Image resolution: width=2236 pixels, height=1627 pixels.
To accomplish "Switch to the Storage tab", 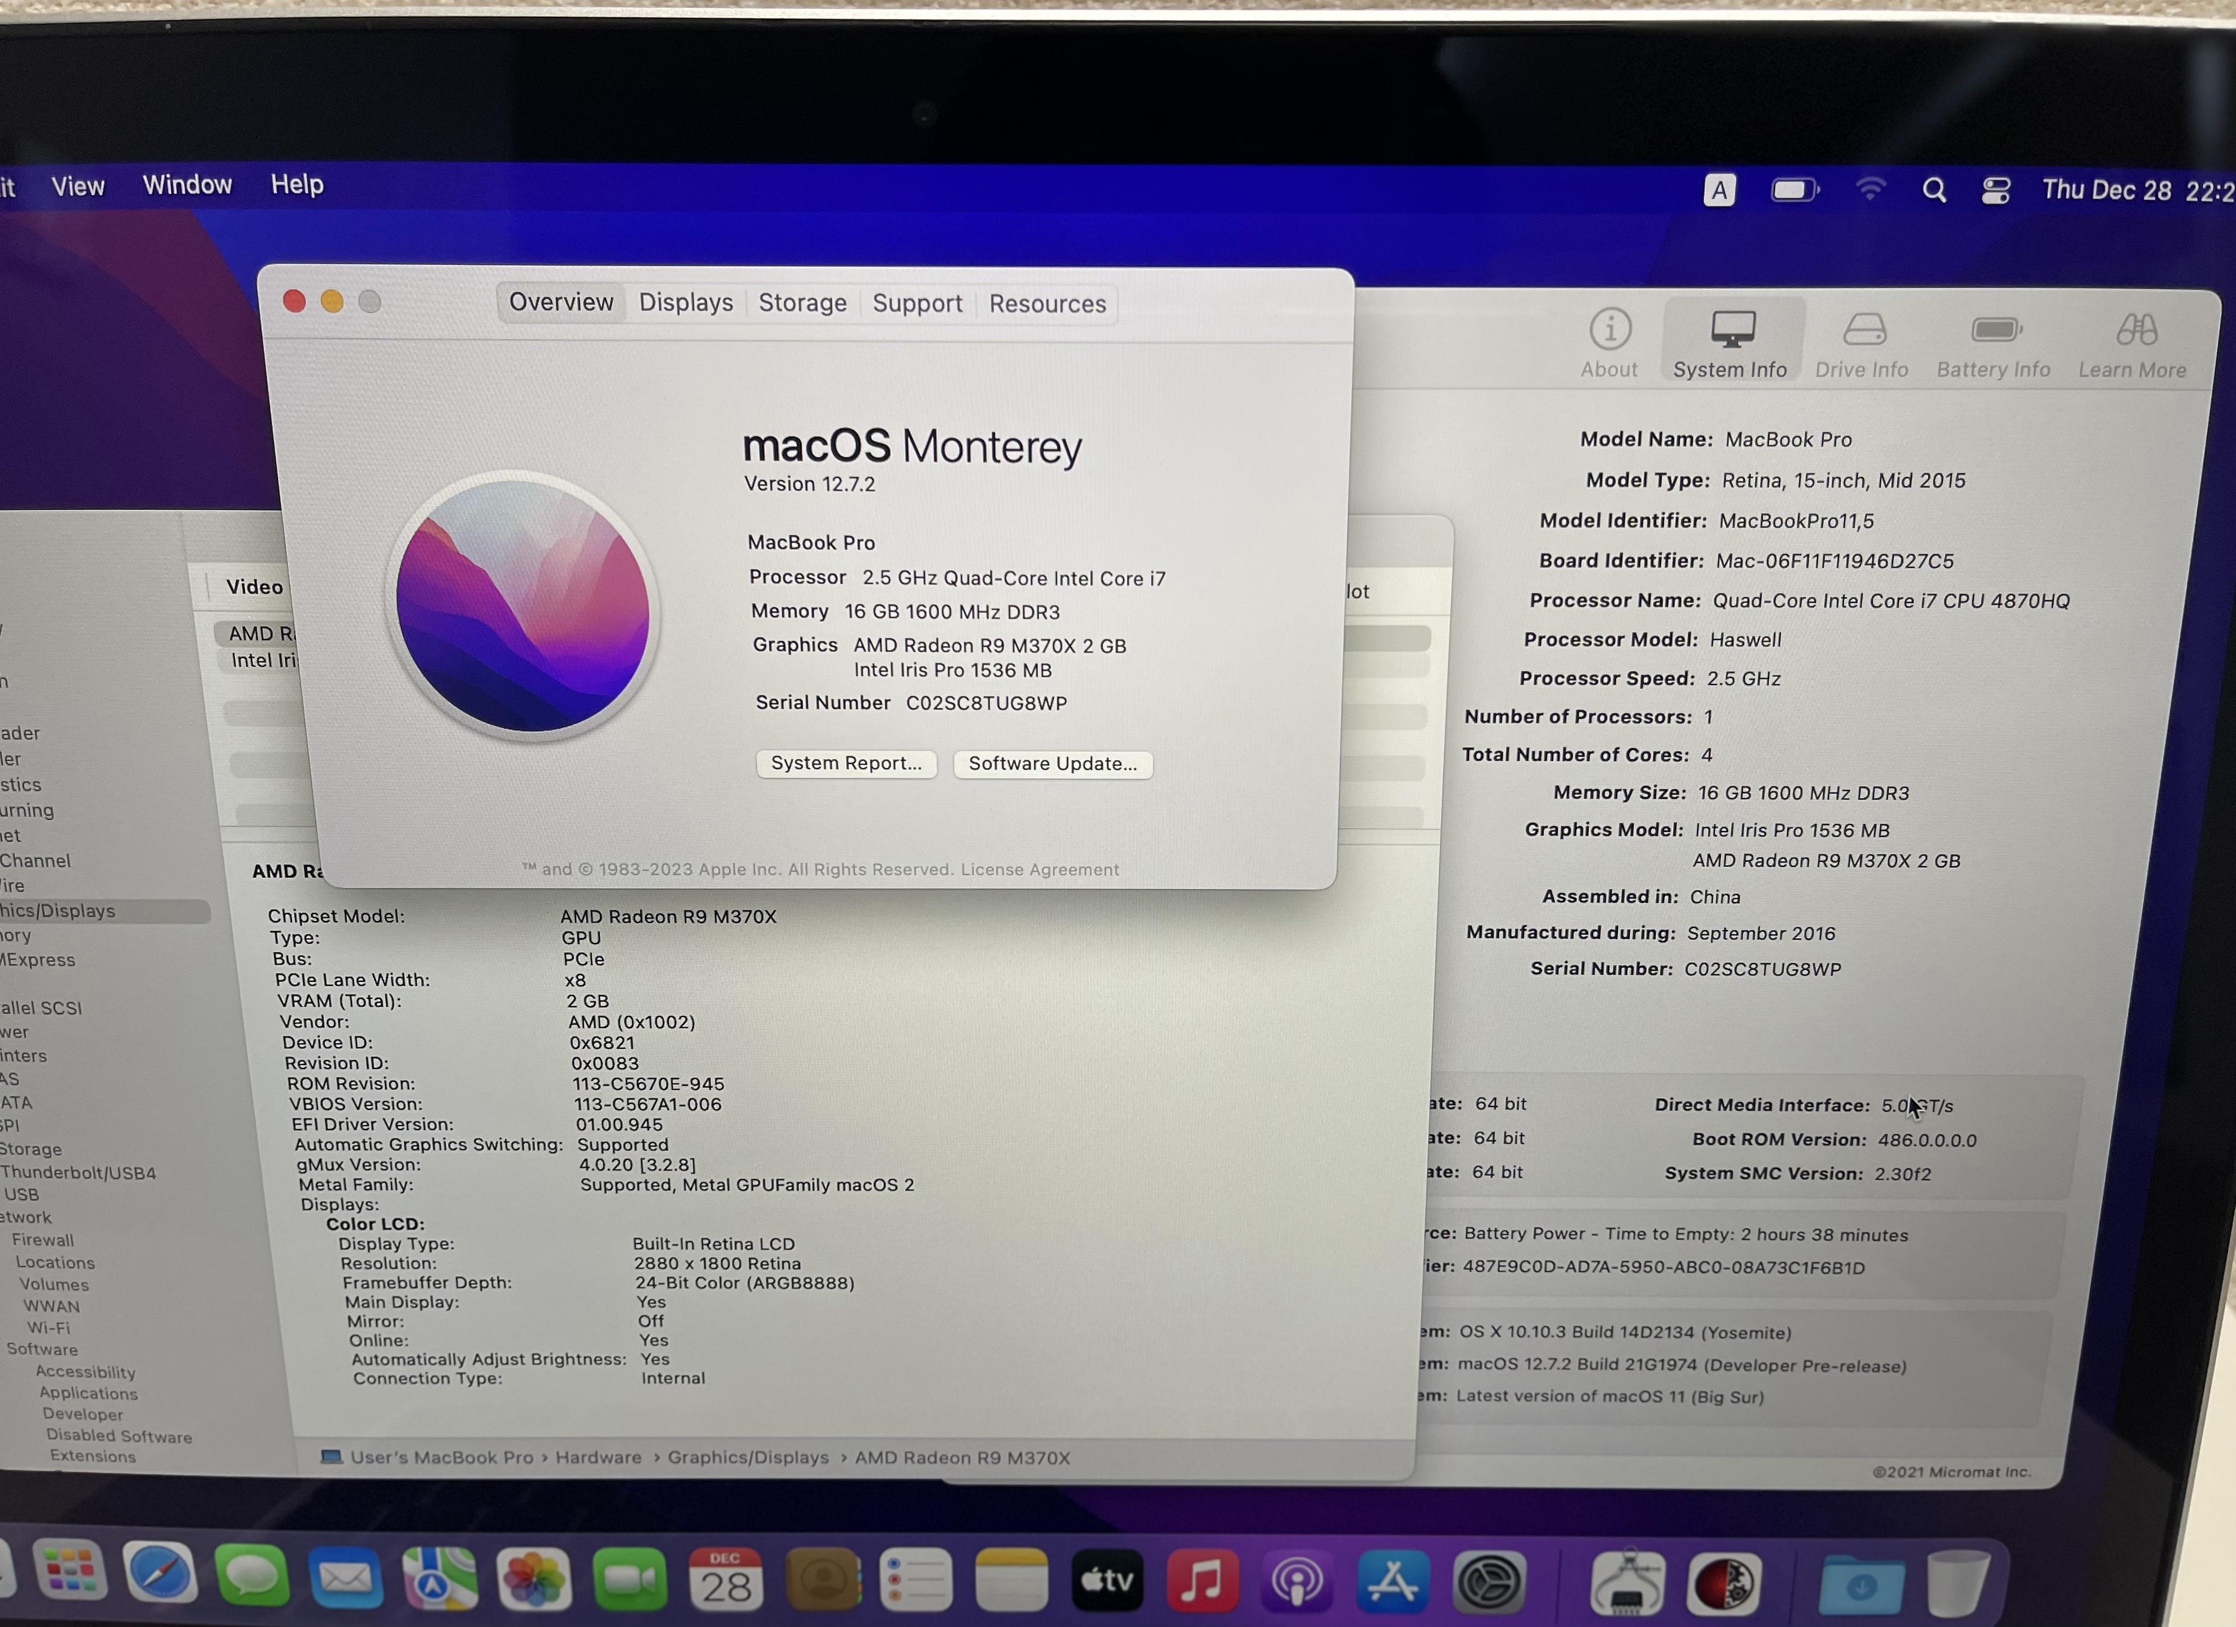I will [802, 303].
